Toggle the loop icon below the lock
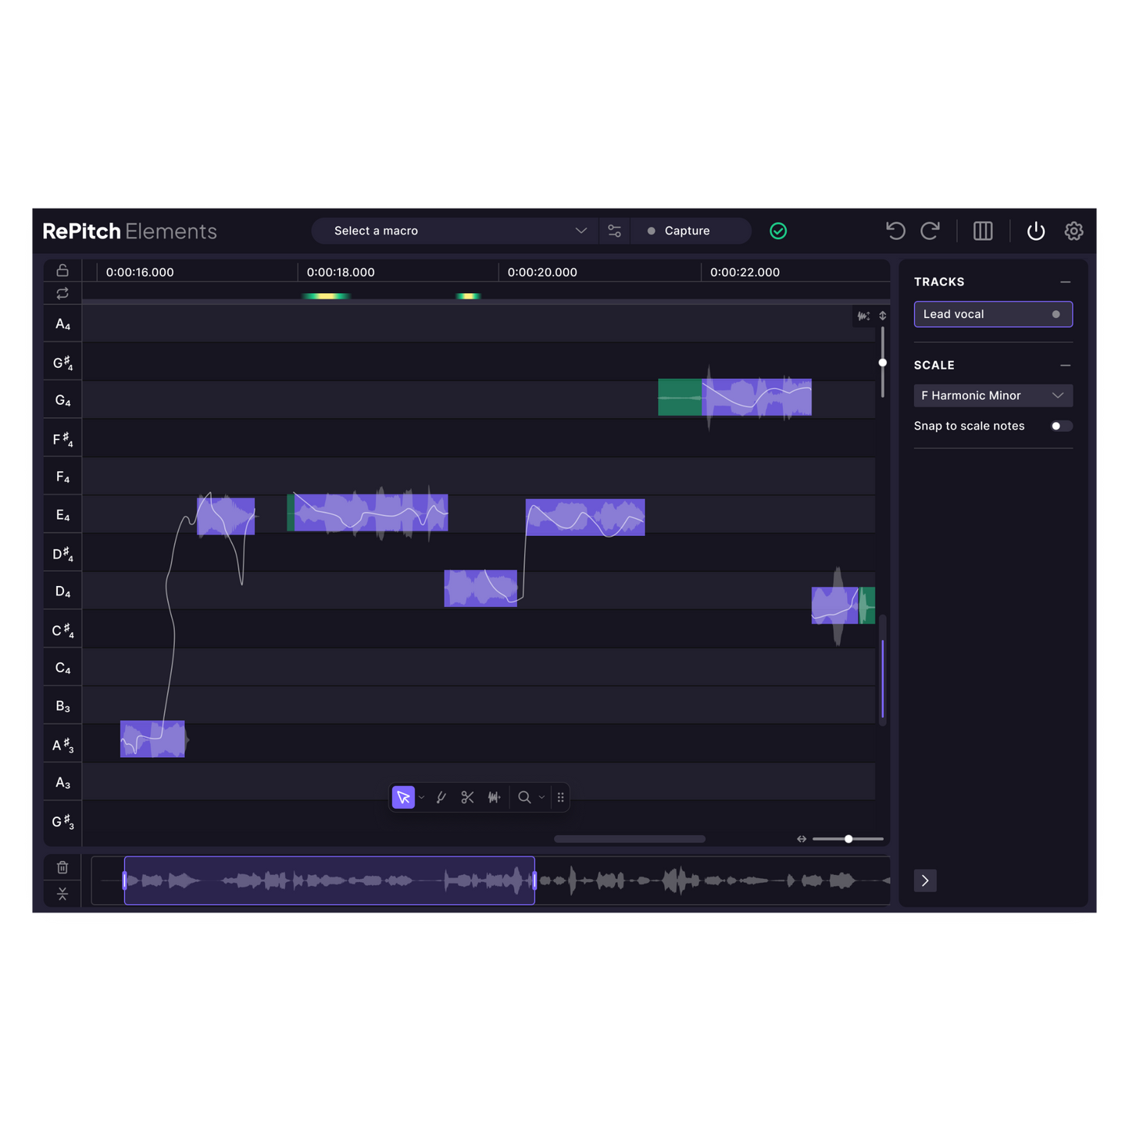The image size is (1129, 1129). [x=63, y=293]
